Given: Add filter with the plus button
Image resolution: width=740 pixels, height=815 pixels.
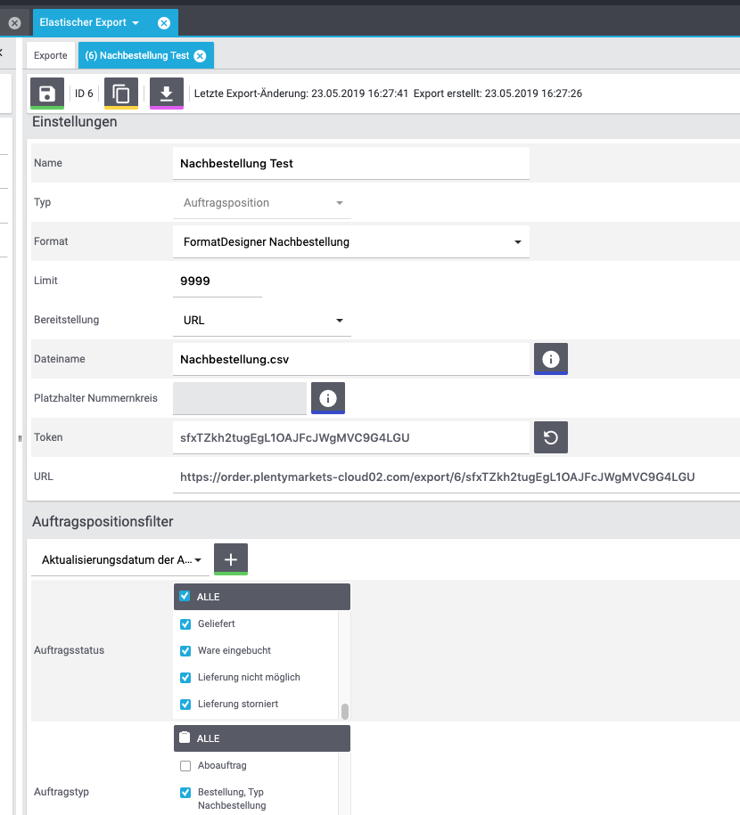Looking at the screenshot, I should coord(231,559).
